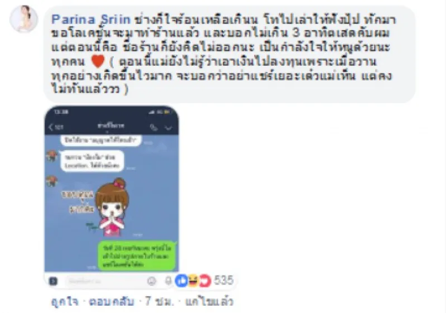
Task: Click the girl praying sticker in the chat
Action: click(113, 208)
